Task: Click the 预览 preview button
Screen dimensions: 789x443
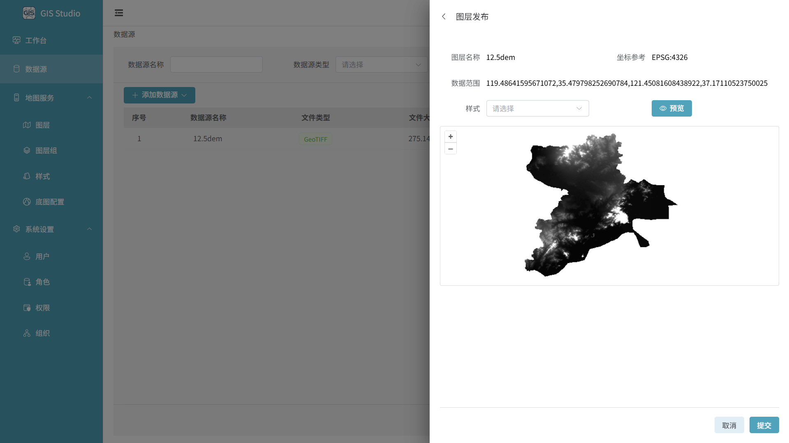Action: (671, 108)
